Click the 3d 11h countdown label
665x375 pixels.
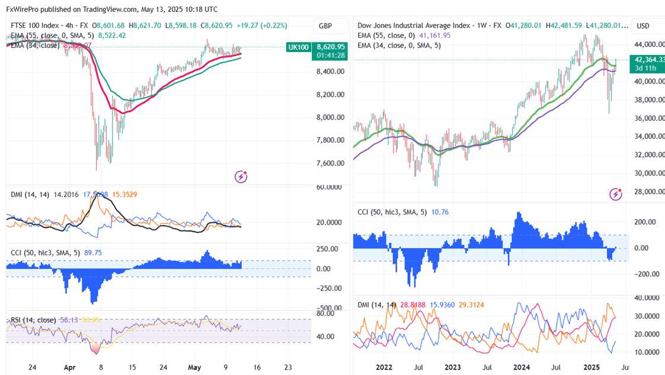point(645,68)
